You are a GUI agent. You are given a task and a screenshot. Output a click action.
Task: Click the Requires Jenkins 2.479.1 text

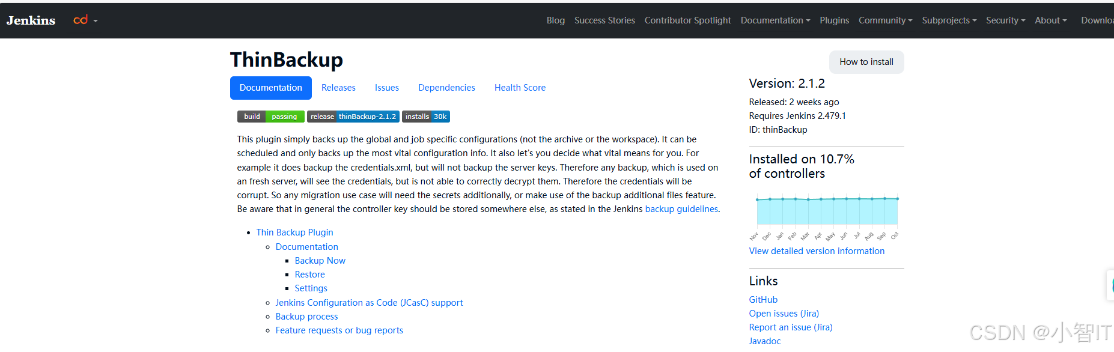coord(797,116)
